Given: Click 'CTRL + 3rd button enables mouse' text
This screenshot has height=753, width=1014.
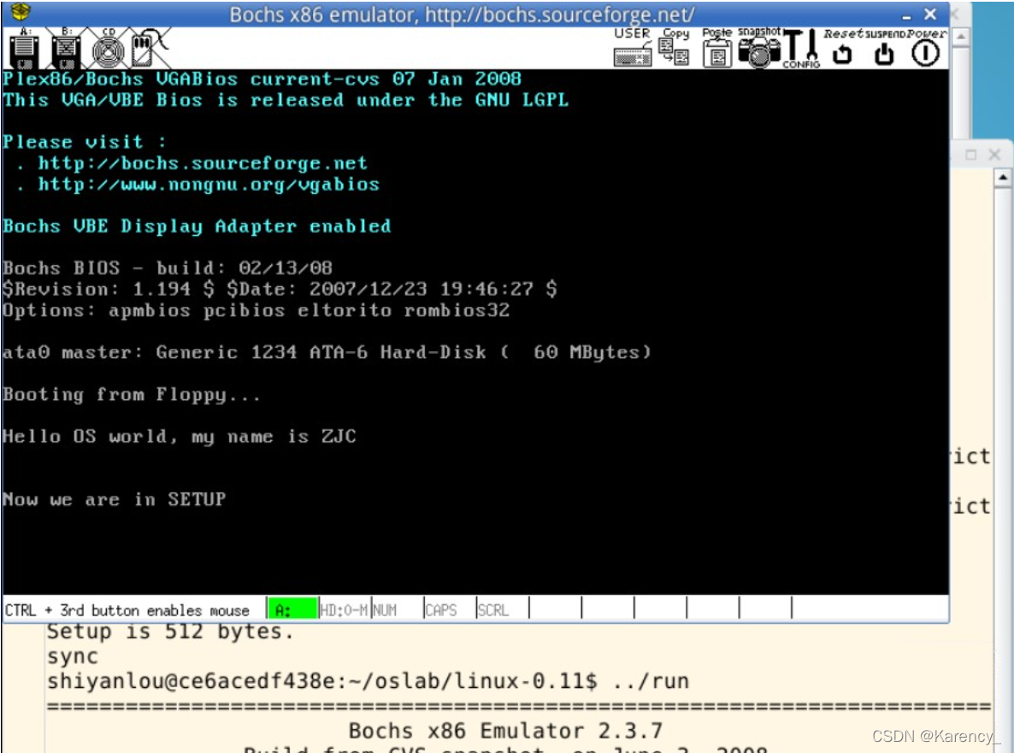Looking at the screenshot, I should coord(127,610).
